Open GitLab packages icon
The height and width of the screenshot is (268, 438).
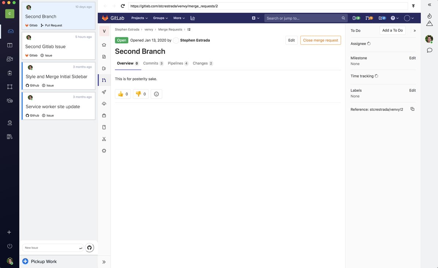(104, 116)
